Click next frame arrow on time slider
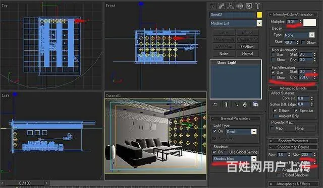323x188 pixels. pos(47,183)
